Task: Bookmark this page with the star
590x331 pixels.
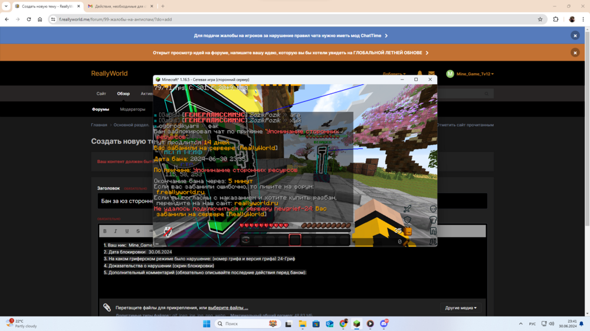Action: (540, 19)
